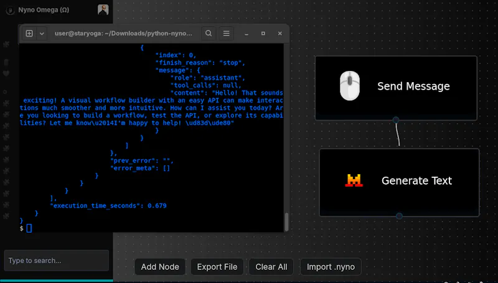Open the terminal hamburger menu

tap(226, 34)
